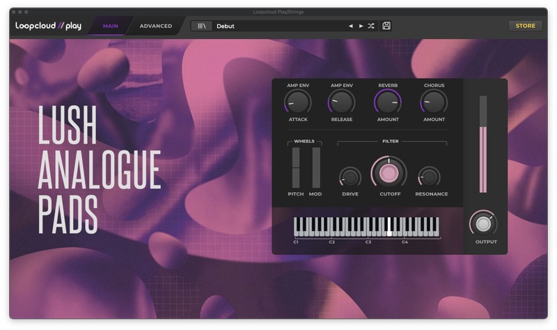Save the current preset with disk icon
The width and height of the screenshot is (557, 330).
tap(386, 26)
